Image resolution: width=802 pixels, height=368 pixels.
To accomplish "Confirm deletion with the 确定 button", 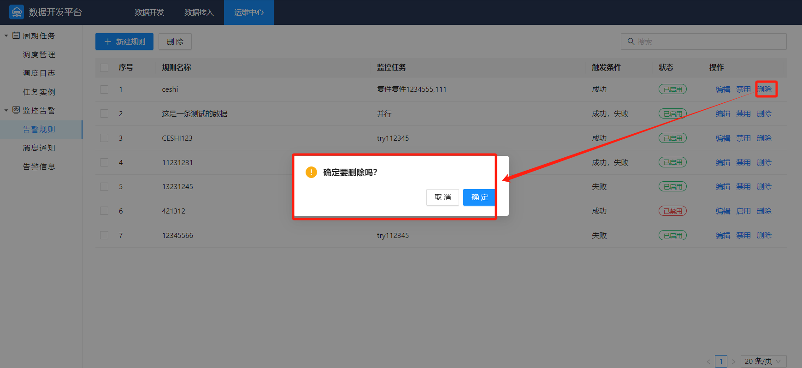I will pyautogui.click(x=479, y=197).
